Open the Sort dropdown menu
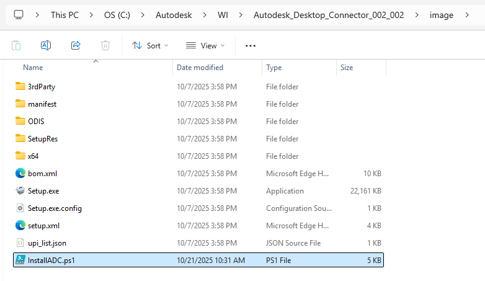The image size is (485, 281). click(146, 45)
